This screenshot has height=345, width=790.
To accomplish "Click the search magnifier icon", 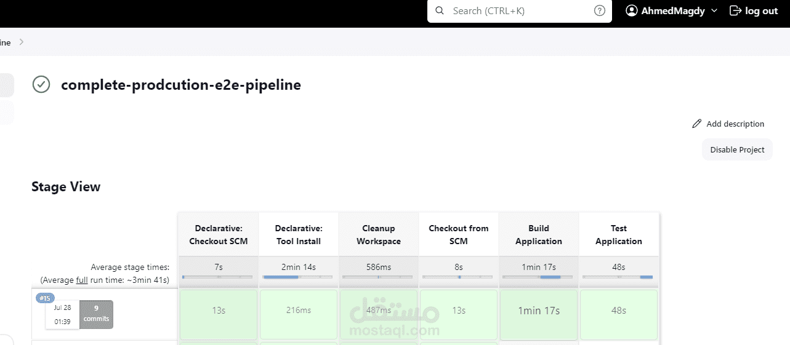I will click(x=440, y=10).
